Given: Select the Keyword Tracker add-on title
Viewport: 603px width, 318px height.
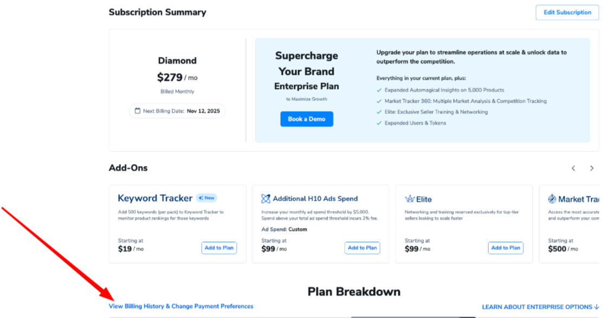Looking at the screenshot, I should (x=155, y=199).
